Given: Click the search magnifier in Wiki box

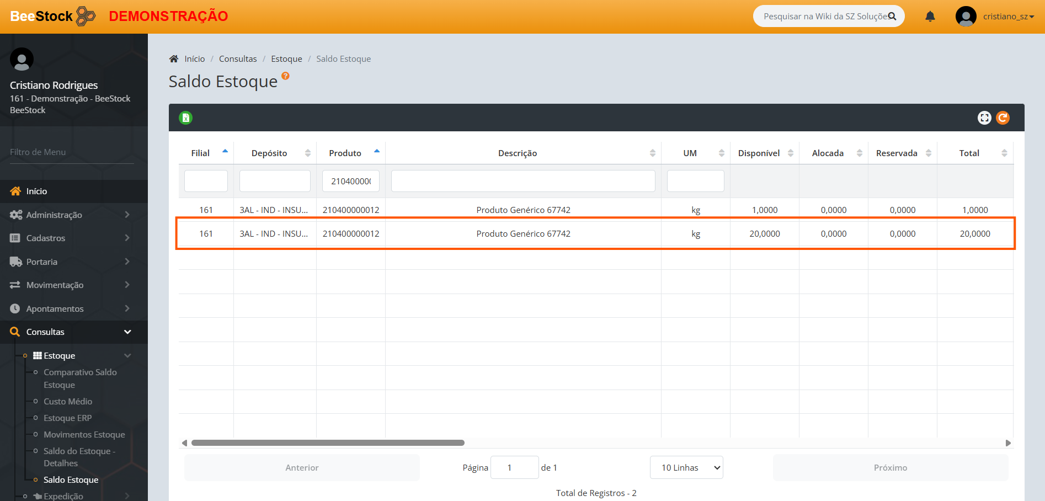Looking at the screenshot, I should [892, 17].
